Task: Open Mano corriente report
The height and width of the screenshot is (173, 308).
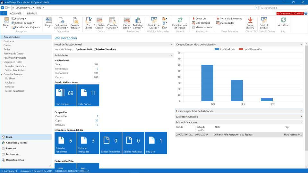Action: pos(202,27)
